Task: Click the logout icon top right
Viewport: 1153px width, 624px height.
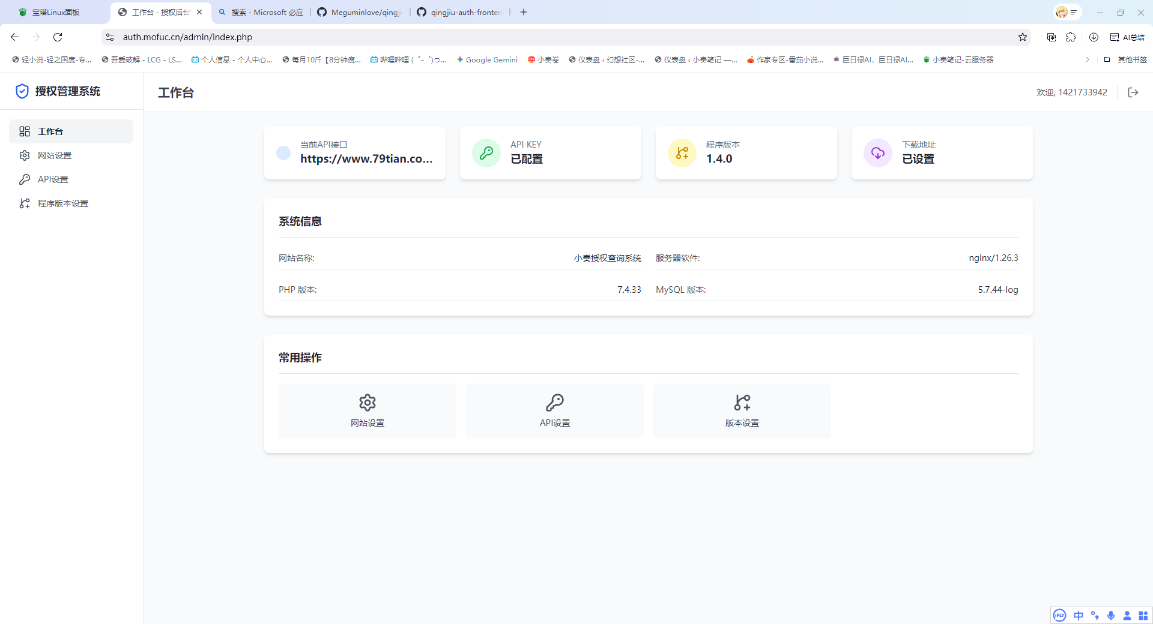Action: (1133, 92)
